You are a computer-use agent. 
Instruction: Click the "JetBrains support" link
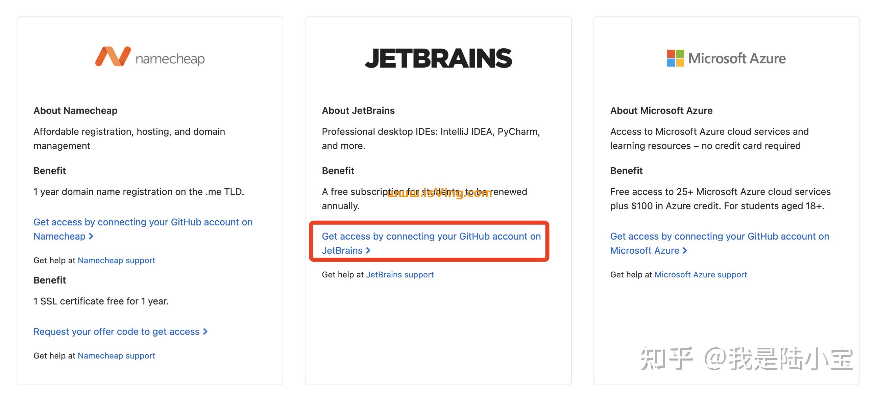(x=400, y=274)
